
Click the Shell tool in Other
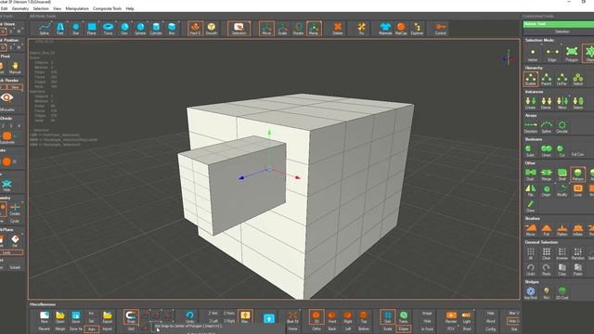pos(562,174)
